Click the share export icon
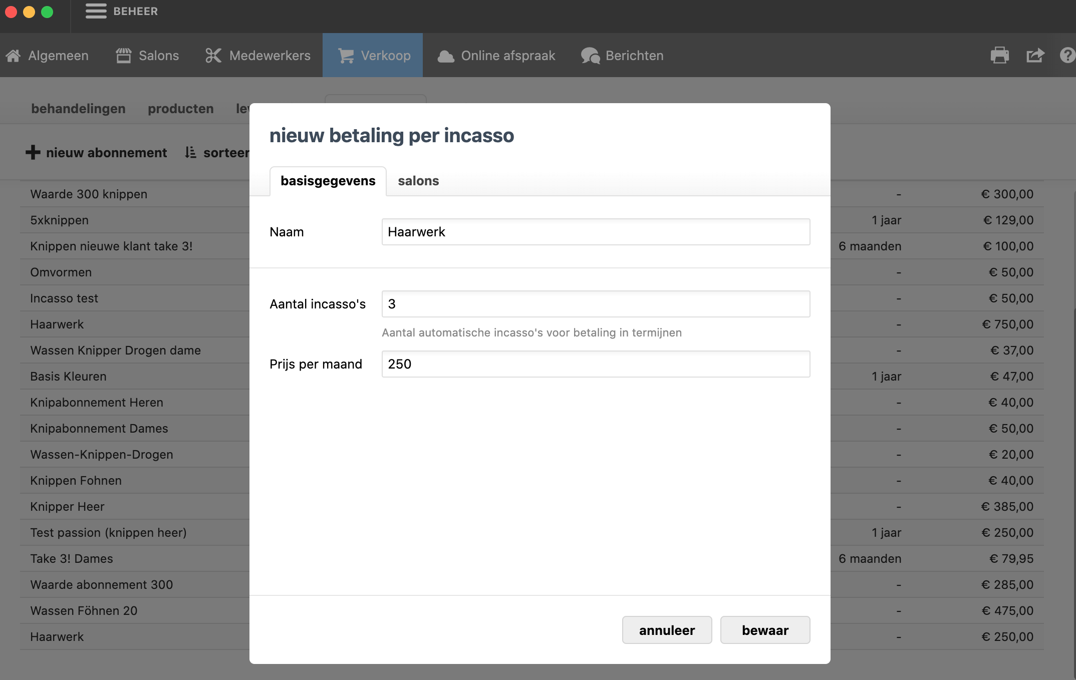 click(1035, 55)
